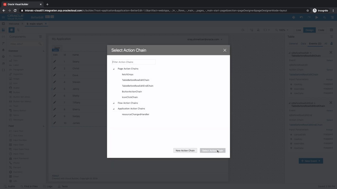This screenshot has width=337, height=189.
Task: Open the General tab of Table
Action: point(293,44)
